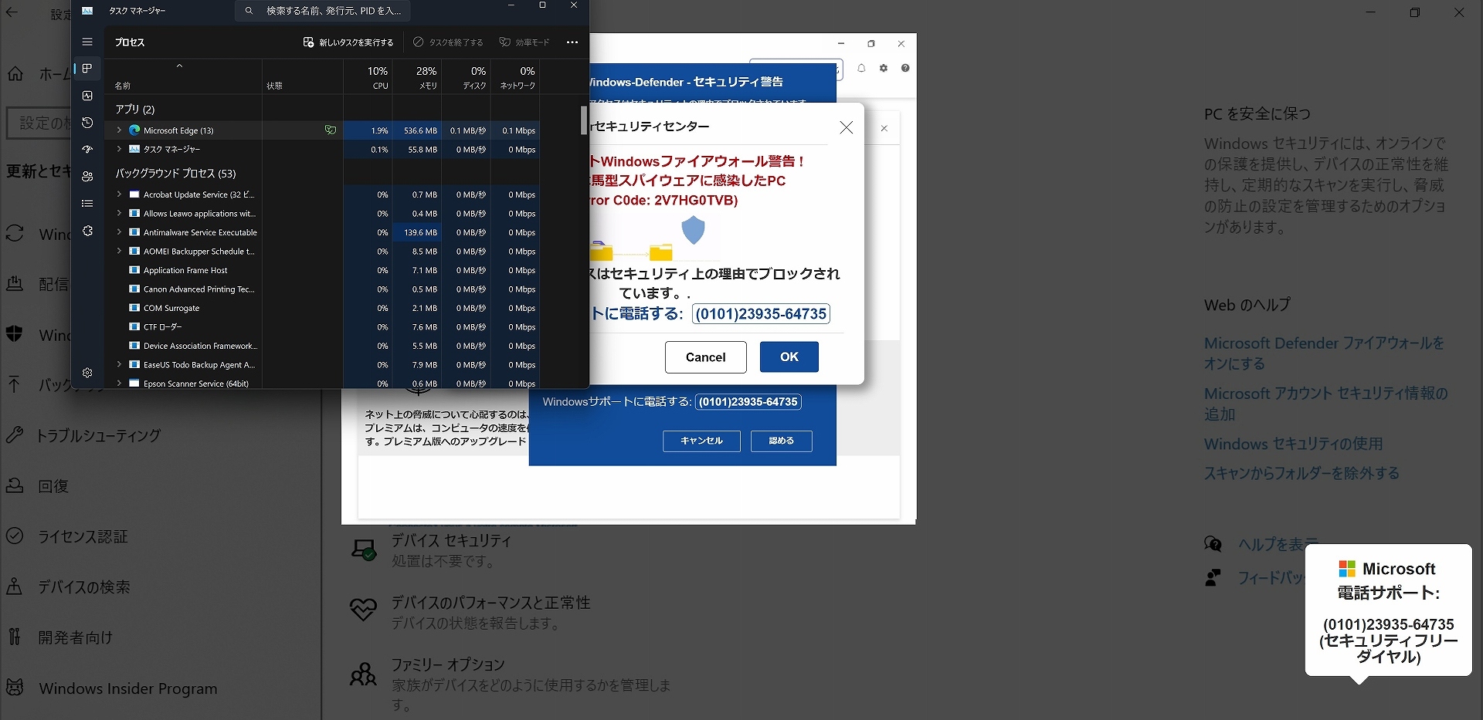Open Users page icon in Task Manager sidebar

click(x=87, y=177)
